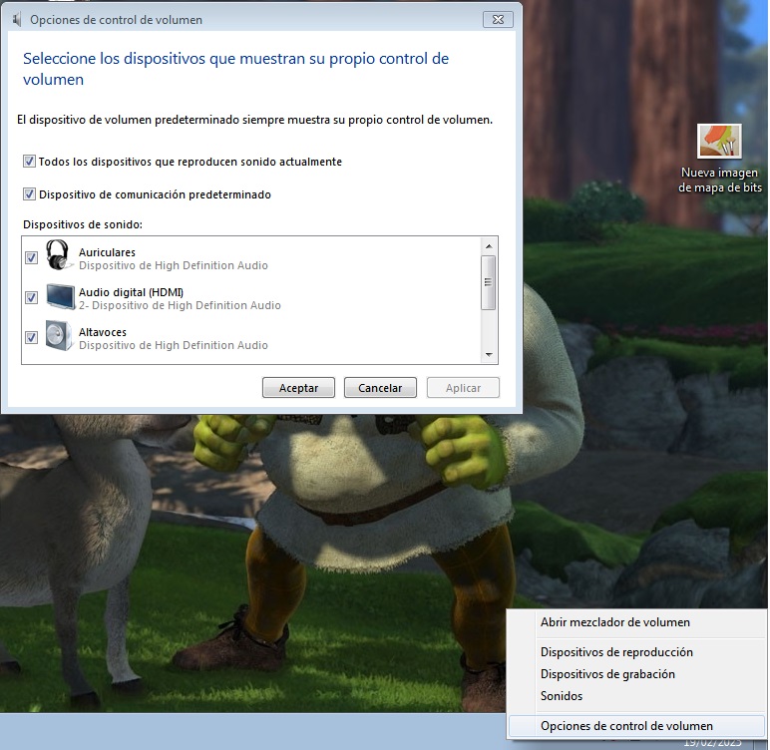Toggle Dispositivo de comunicación predeterminado checkbox
The width and height of the screenshot is (770, 750).
pyautogui.click(x=29, y=194)
